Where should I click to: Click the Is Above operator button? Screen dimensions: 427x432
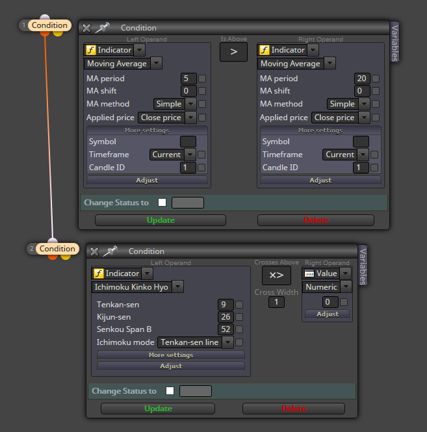point(233,52)
